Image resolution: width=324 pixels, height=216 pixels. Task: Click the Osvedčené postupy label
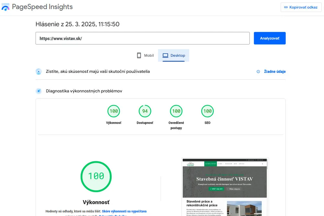click(176, 125)
